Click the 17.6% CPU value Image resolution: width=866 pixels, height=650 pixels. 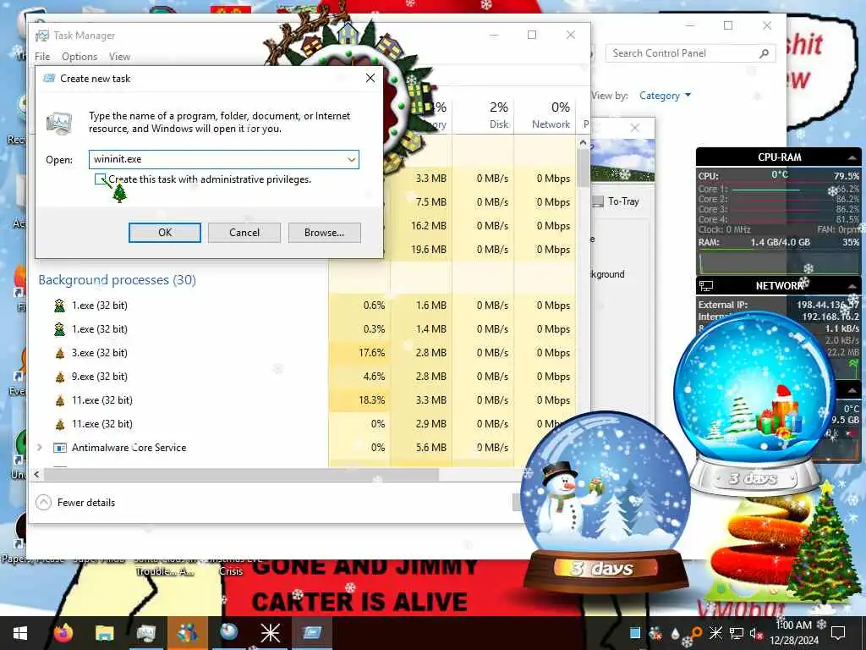371,353
